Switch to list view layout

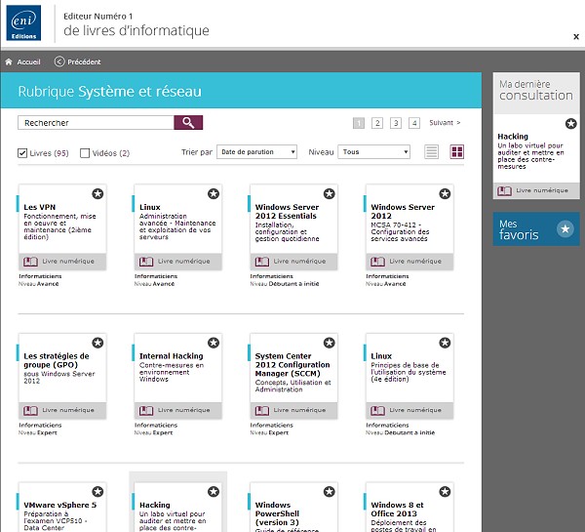pyautogui.click(x=431, y=152)
